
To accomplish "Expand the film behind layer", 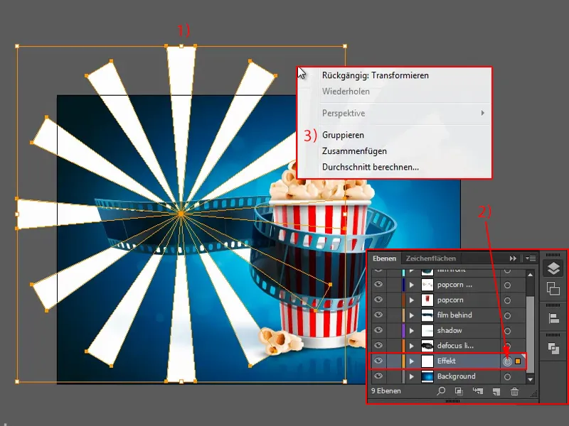I will click(x=412, y=315).
